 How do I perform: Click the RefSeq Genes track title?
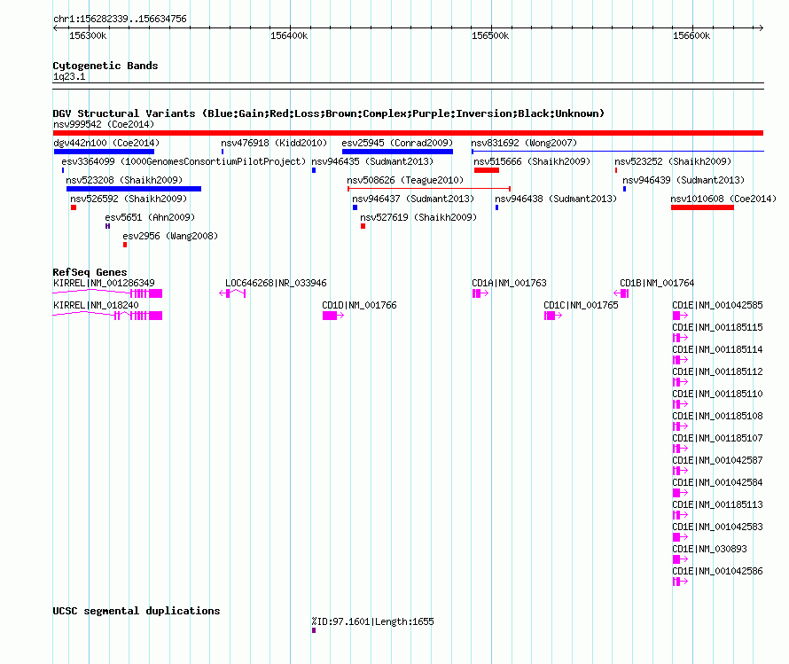pyautogui.click(x=90, y=271)
